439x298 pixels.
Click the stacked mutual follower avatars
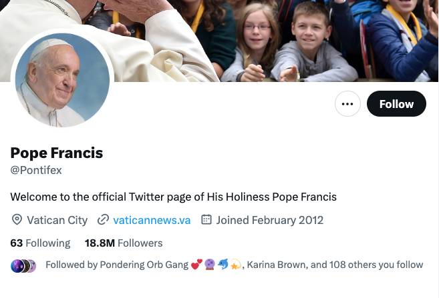click(23, 265)
